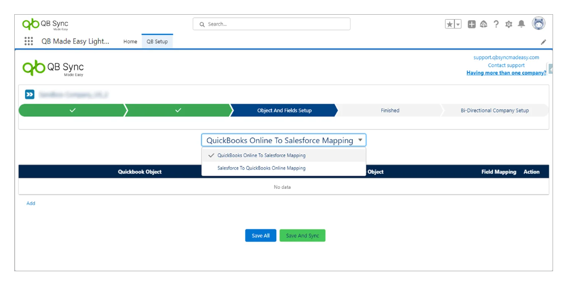Go to the Finished step
564x286 pixels.
(390, 110)
